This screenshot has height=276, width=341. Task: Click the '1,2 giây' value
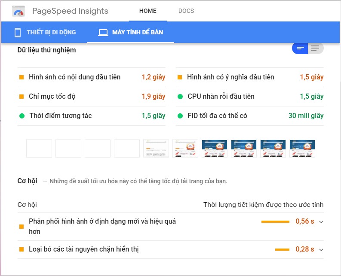pos(154,77)
